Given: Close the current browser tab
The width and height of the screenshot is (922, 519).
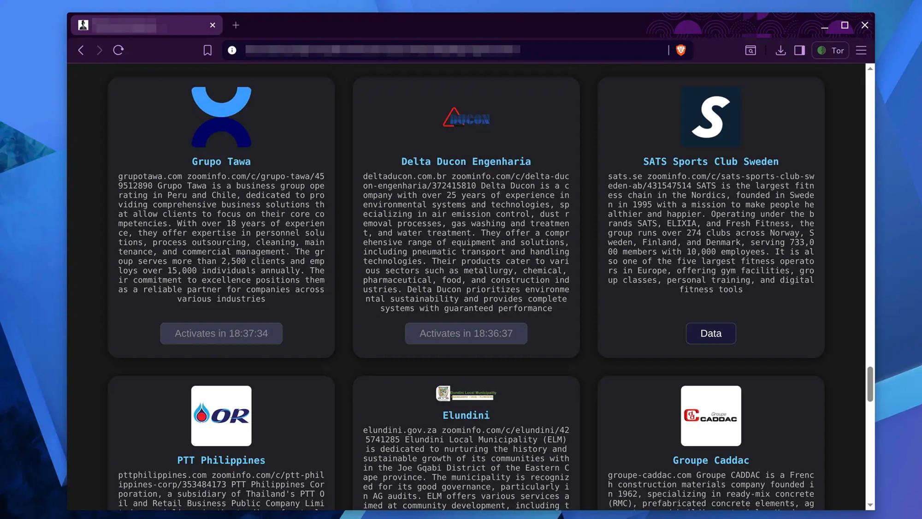Looking at the screenshot, I should tap(213, 25).
